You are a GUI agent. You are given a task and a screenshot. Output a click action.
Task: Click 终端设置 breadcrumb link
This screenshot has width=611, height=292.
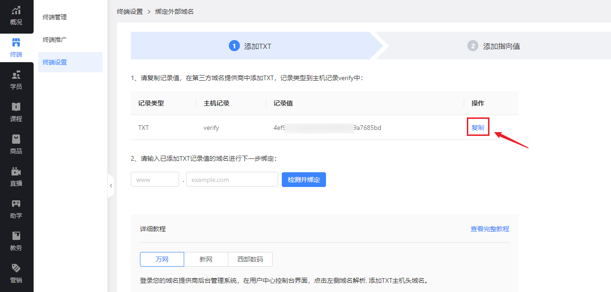130,12
